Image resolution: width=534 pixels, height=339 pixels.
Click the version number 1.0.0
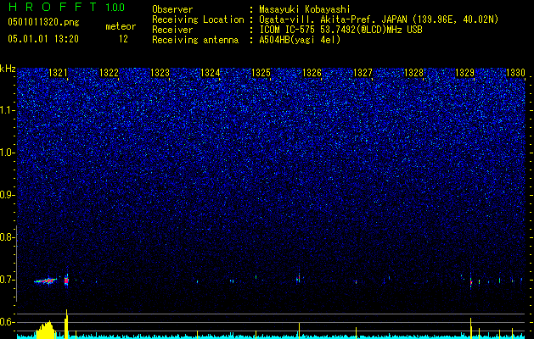[x=115, y=8]
